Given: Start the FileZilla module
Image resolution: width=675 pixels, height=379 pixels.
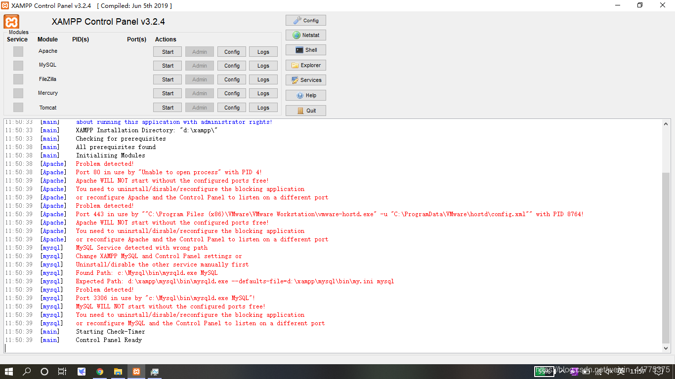Looking at the screenshot, I should pos(168,79).
